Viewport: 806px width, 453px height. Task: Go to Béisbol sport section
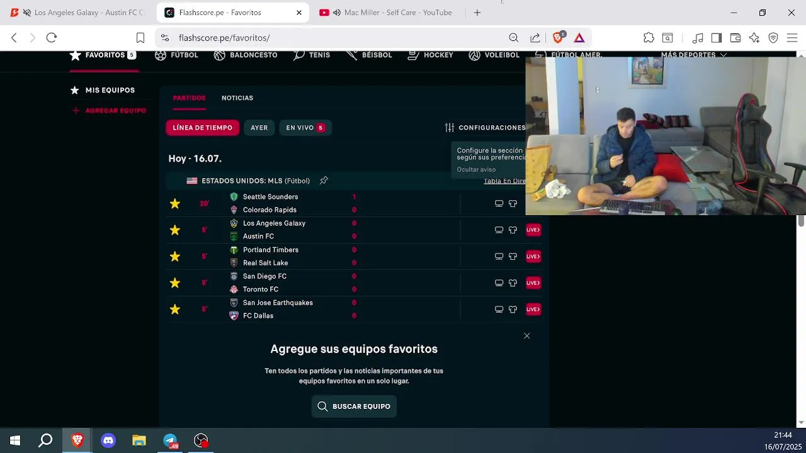point(369,55)
